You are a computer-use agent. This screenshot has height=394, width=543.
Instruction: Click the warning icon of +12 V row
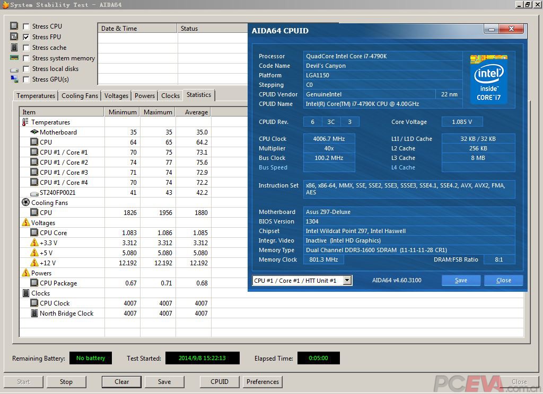(34, 263)
